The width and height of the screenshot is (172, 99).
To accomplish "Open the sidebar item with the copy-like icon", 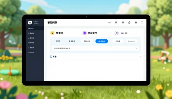I will point(31,43).
